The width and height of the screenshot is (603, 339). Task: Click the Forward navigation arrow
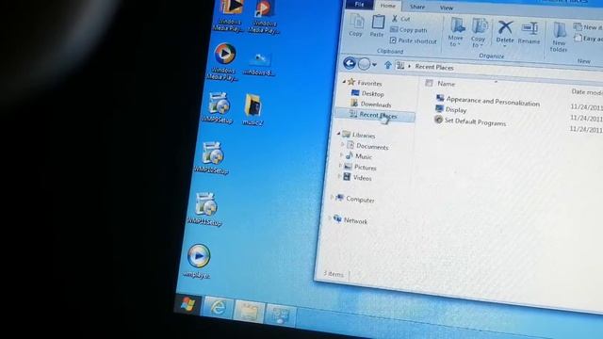click(x=364, y=64)
